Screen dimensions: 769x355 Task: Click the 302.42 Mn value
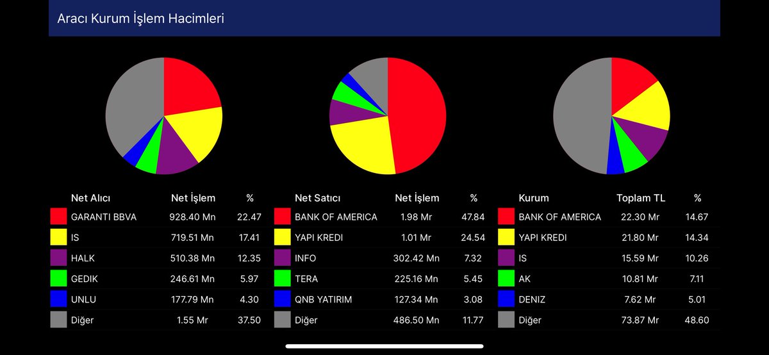[417, 258]
